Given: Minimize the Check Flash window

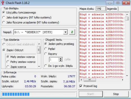Looking at the screenshot, I should coord(110,3).
